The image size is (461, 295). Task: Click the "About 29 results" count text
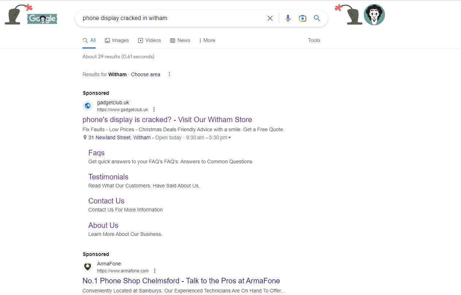(x=118, y=57)
